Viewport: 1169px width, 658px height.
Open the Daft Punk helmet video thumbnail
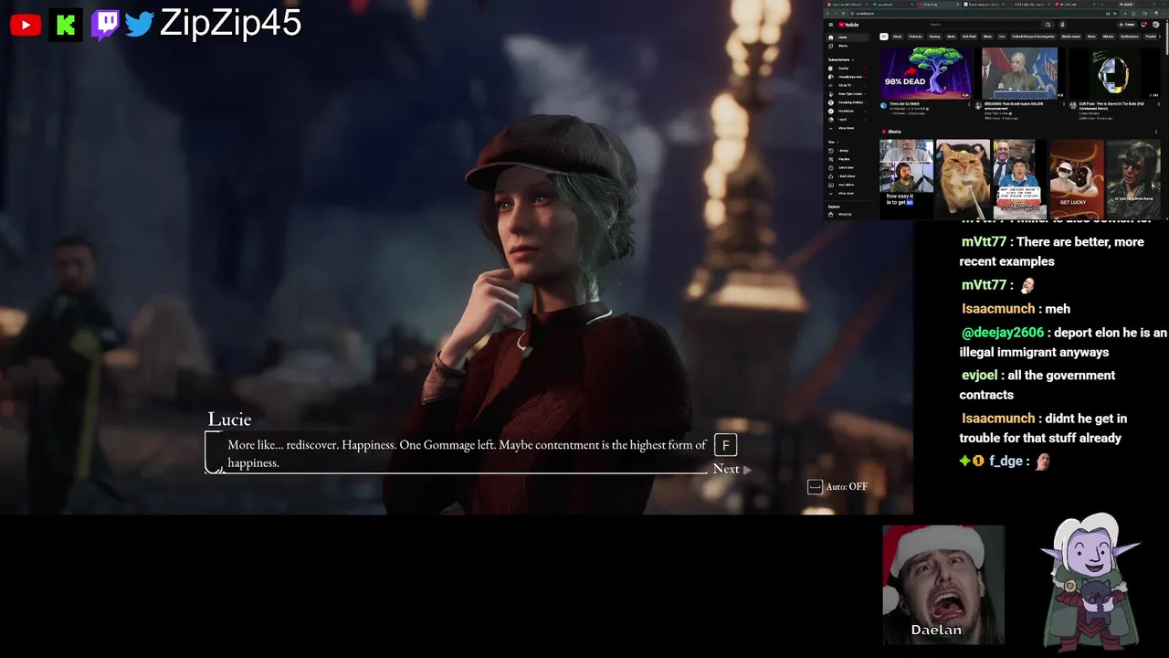[x=1116, y=73]
